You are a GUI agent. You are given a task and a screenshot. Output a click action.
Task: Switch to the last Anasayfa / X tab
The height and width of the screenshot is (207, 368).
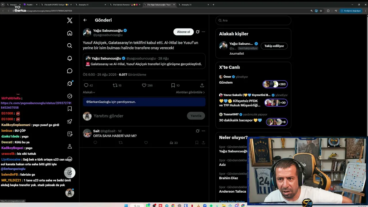pos(193,5)
